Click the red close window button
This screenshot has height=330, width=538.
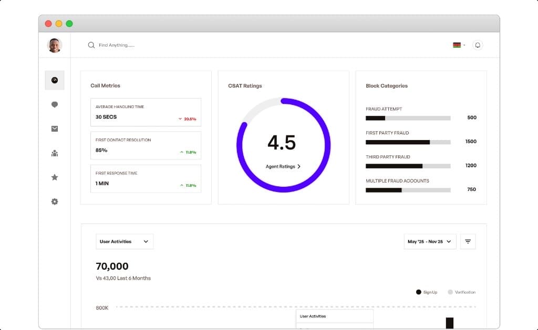coord(48,24)
